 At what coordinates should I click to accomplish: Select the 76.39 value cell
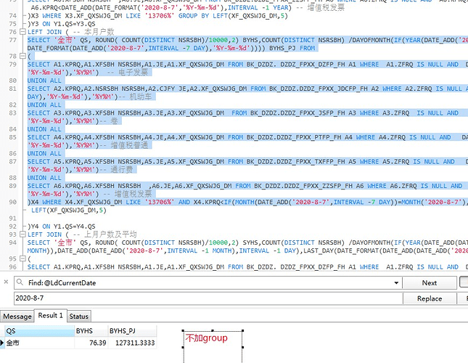point(90,343)
